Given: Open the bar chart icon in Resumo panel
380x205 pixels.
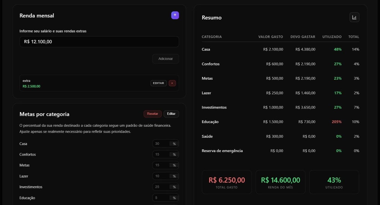Looking at the screenshot, I should pyautogui.click(x=354, y=17).
